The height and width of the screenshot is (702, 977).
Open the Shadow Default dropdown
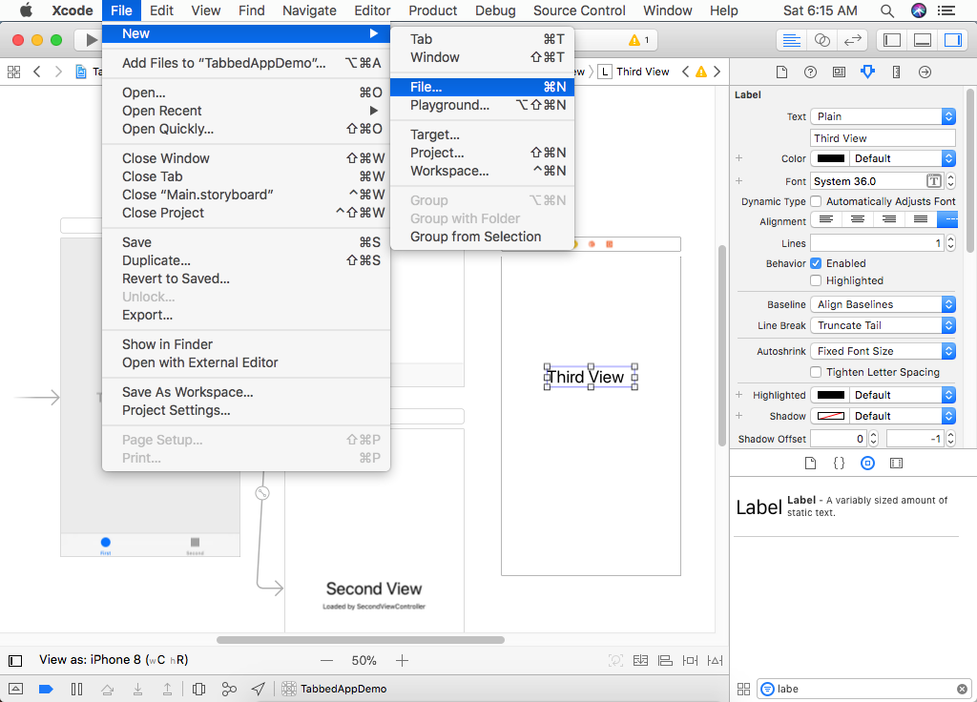[903, 416]
